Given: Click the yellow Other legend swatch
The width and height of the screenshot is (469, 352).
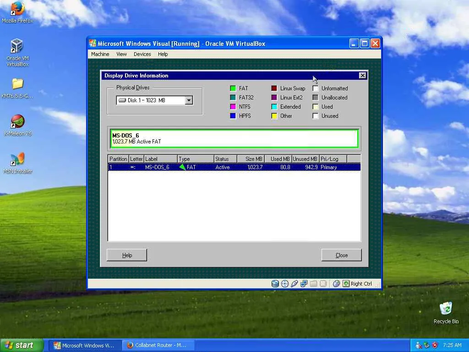Looking at the screenshot, I should point(274,116).
